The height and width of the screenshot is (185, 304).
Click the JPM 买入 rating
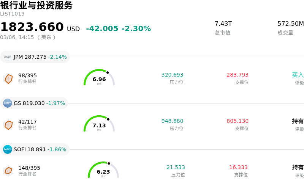pos(298,75)
